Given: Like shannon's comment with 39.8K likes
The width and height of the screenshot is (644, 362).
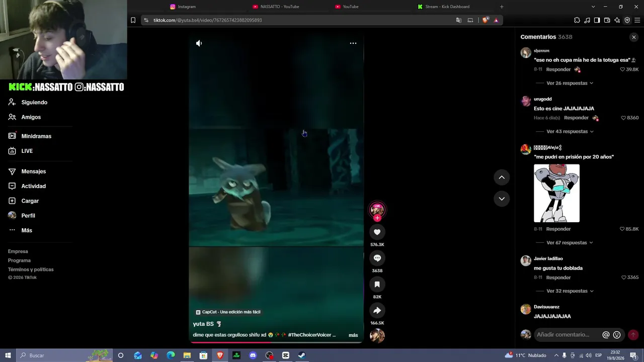Looking at the screenshot, I should 622,69.
